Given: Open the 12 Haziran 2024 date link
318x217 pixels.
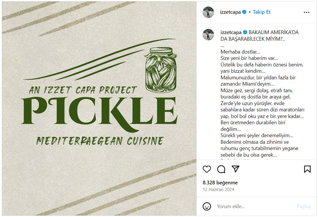Looking at the screenshot, I should coord(218,190).
